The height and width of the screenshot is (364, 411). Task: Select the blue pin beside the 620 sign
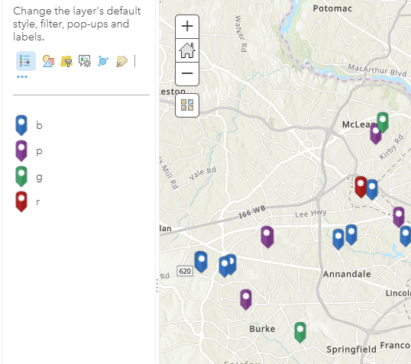(201, 262)
